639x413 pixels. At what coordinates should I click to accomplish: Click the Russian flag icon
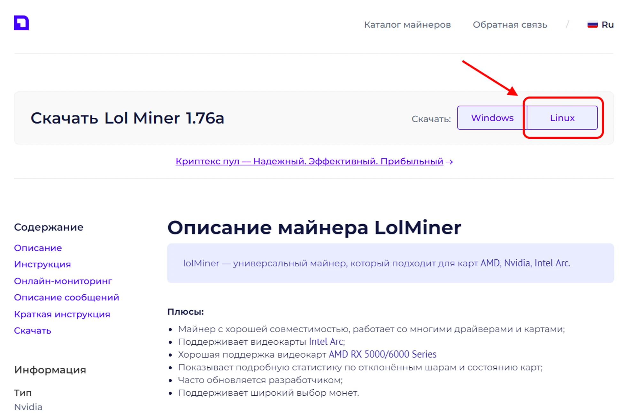coord(592,25)
